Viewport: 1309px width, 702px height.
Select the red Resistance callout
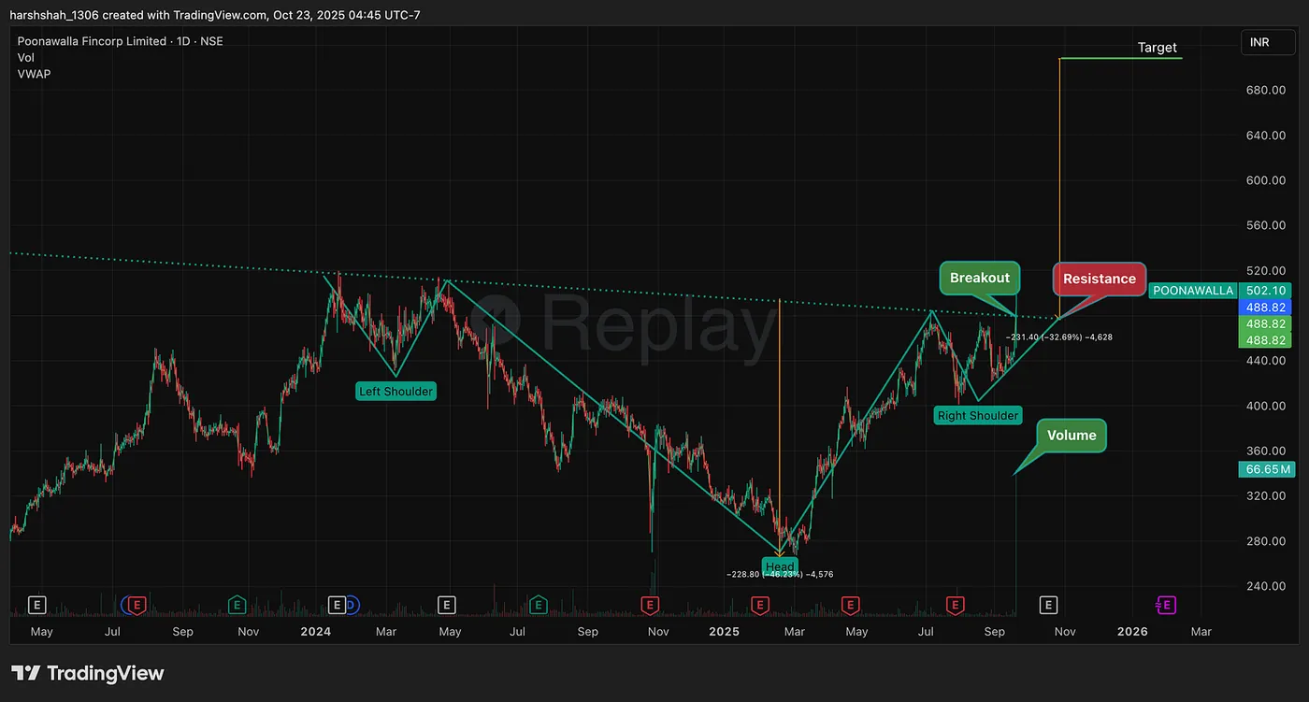pyautogui.click(x=1100, y=279)
